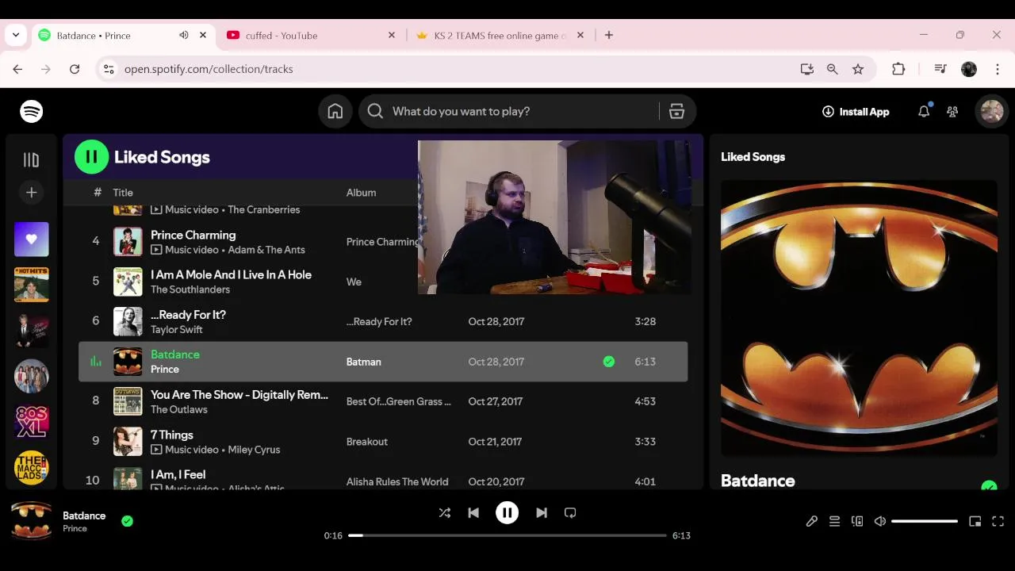1015x571 pixels.
Task: Toggle green checkmark on Batdance row
Action: point(609,362)
